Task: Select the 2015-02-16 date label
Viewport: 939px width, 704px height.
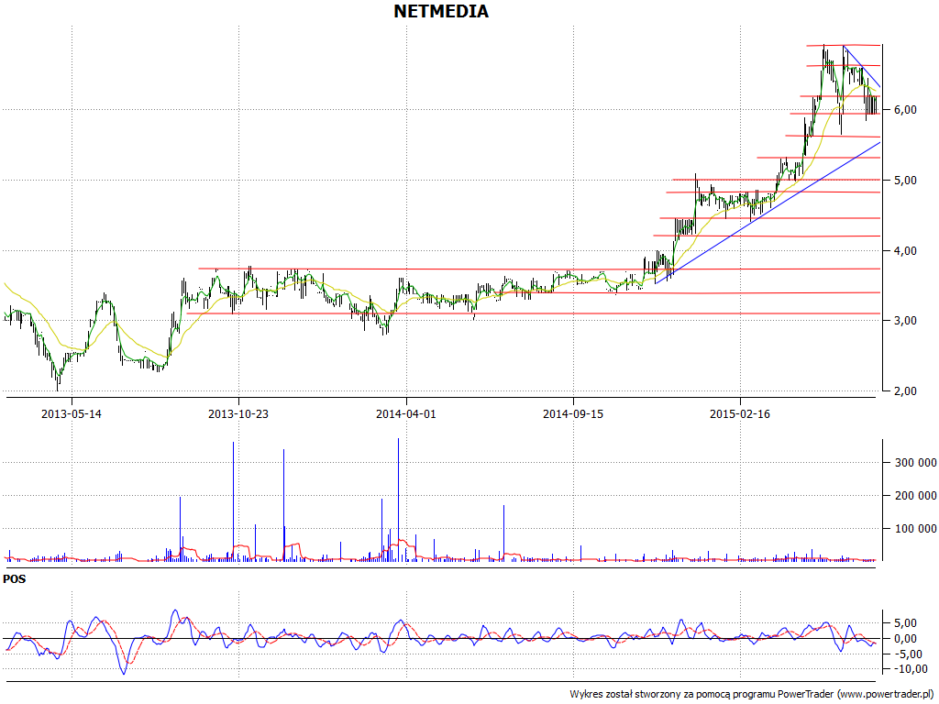Action: tap(740, 413)
